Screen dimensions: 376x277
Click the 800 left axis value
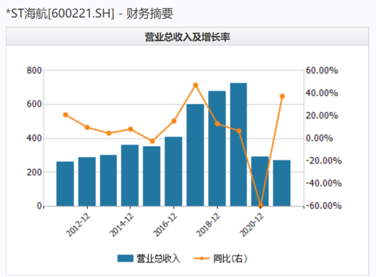coord(34,70)
